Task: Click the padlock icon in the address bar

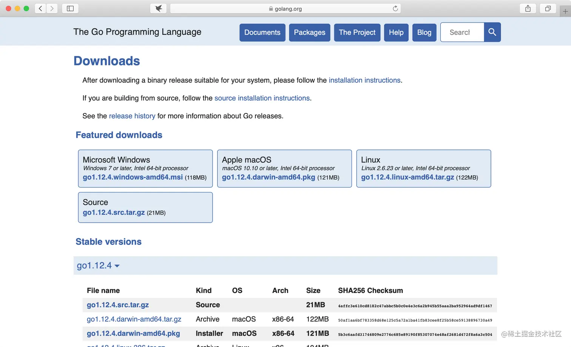Action: click(x=271, y=9)
